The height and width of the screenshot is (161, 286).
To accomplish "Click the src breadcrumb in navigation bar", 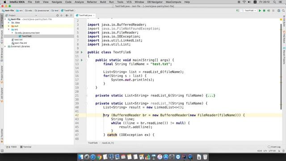I will 19,11.
